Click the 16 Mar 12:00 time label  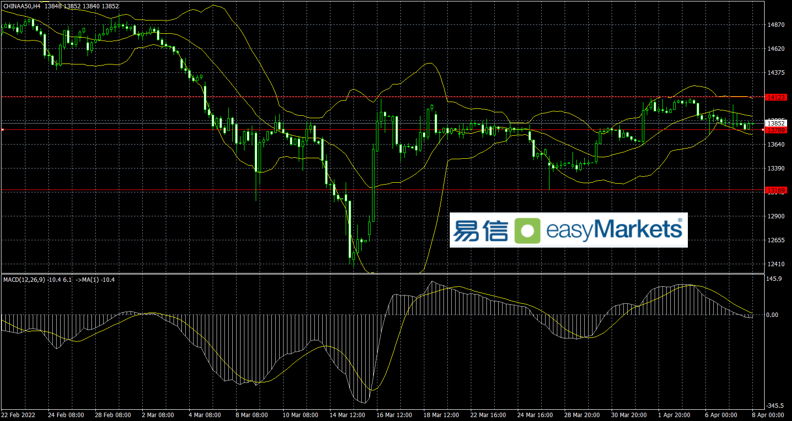[x=394, y=415]
